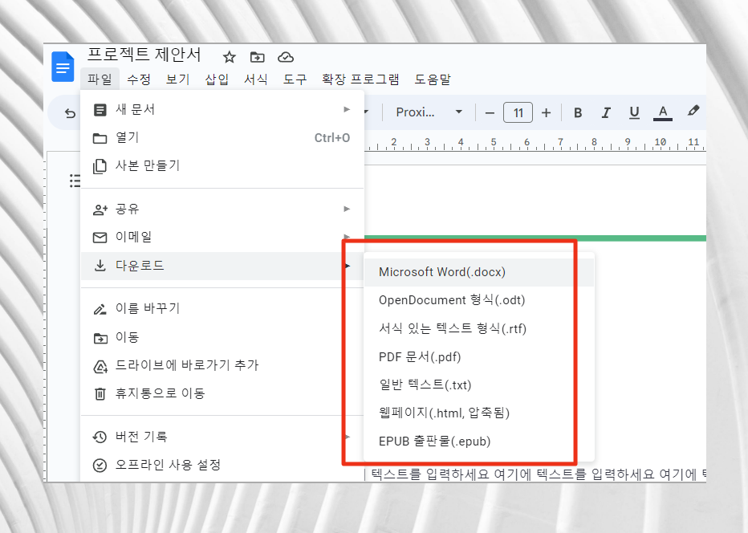
Task: Choose 열기 from the file menu
Action: (x=222, y=138)
